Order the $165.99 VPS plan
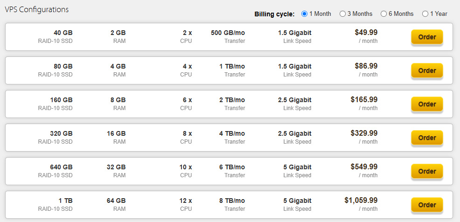The image size is (460, 222). click(x=427, y=104)
